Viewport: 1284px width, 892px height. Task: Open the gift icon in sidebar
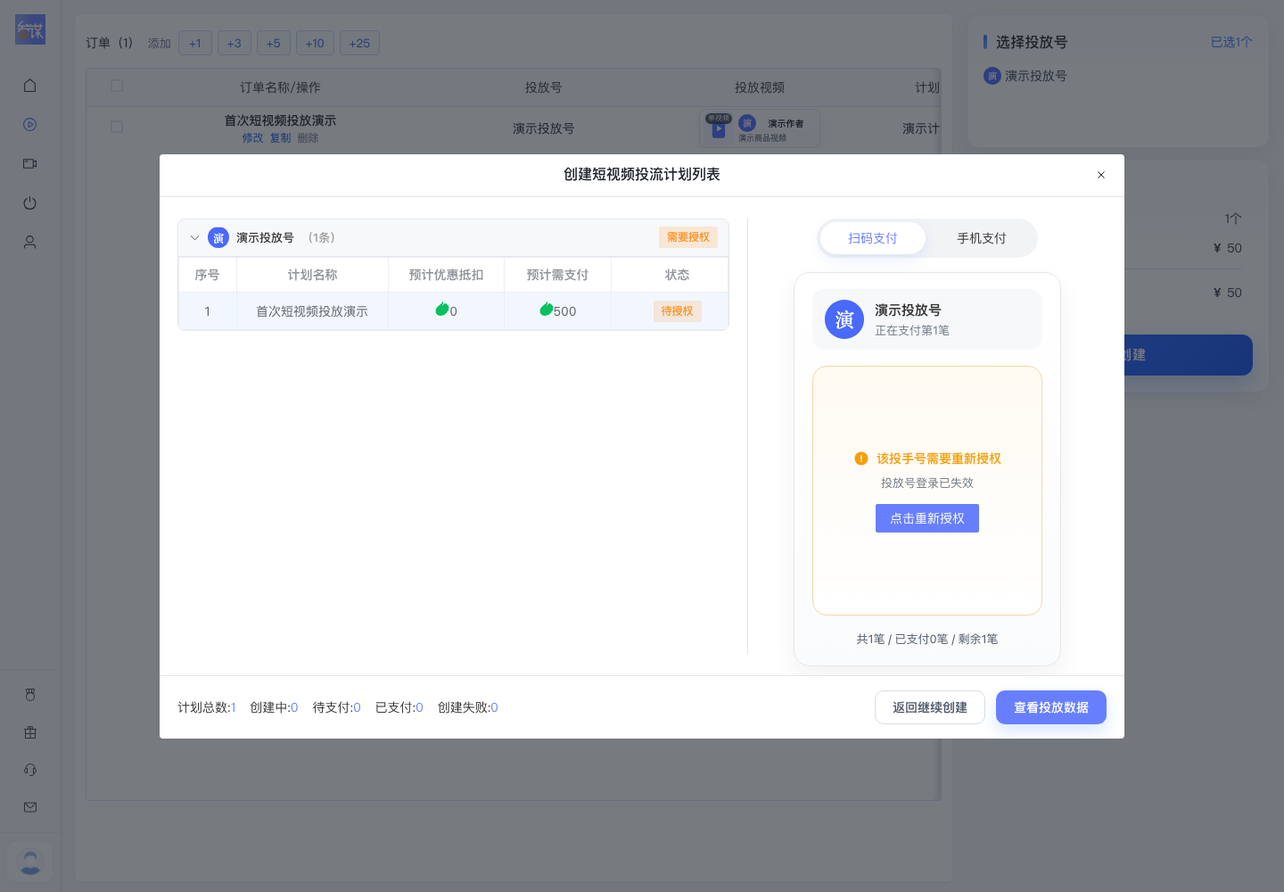(x=30, y=732)
